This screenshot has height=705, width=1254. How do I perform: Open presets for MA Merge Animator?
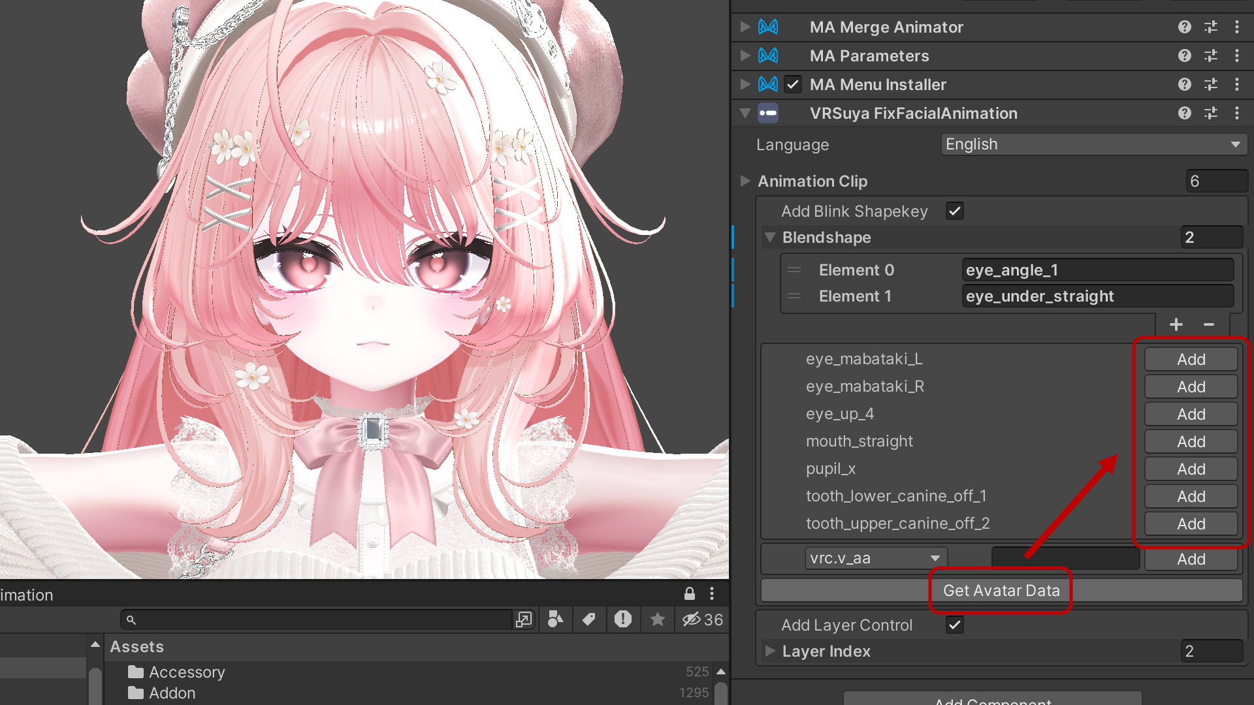1211,27
